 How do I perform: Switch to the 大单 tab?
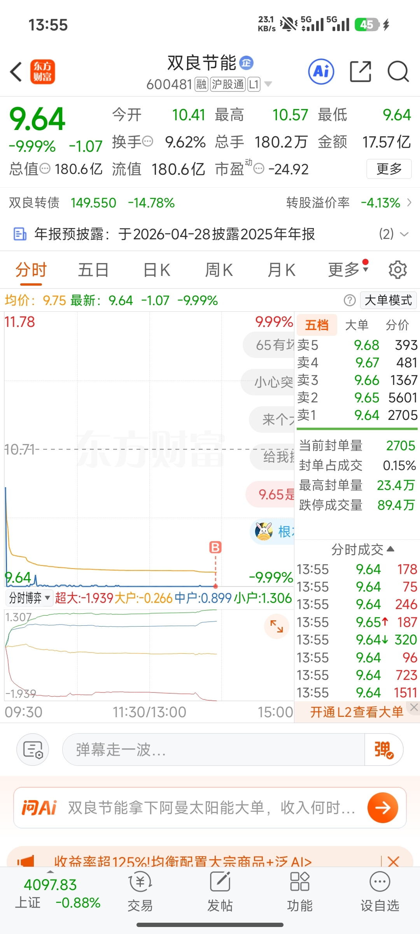(x=357, y=325)
